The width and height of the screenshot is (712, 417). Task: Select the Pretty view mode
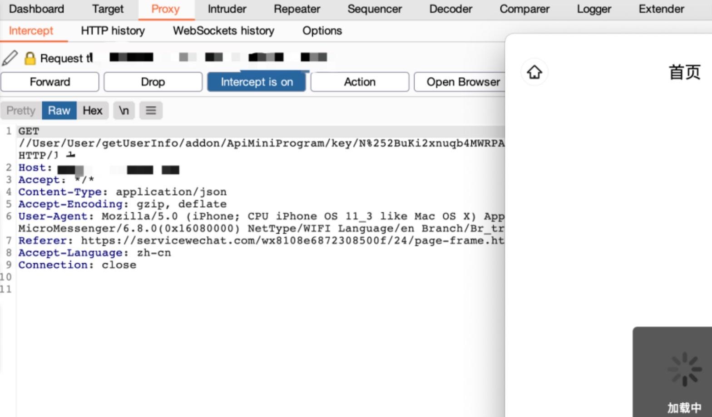tap(21, 111)
